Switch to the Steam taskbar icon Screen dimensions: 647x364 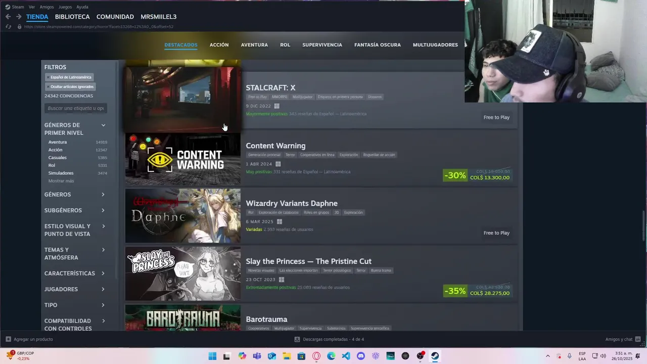435,356
